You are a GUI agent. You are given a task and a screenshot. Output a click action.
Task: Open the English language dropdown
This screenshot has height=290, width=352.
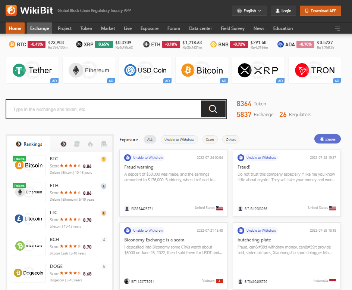(249, 11)
